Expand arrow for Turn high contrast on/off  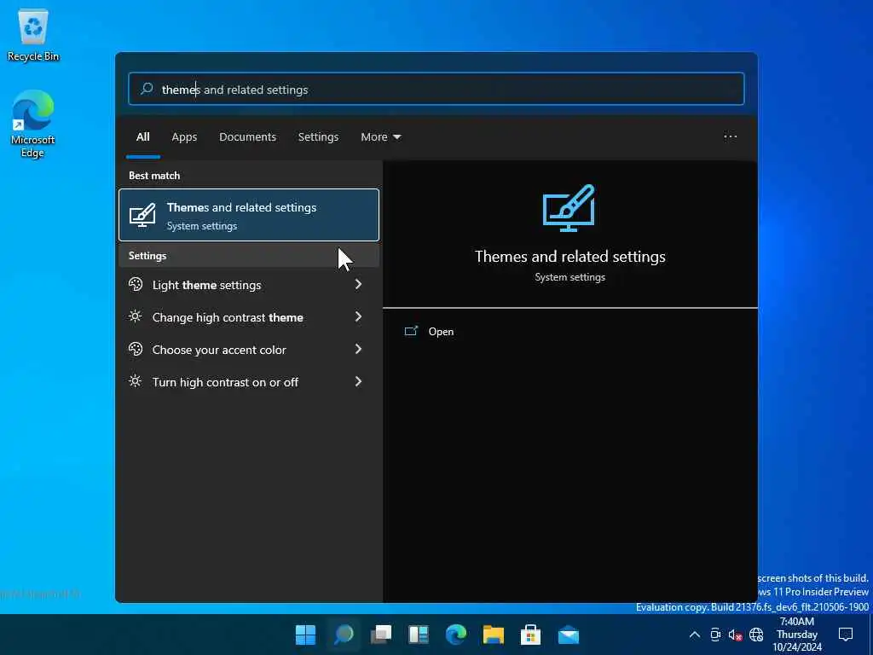point(358,381)
